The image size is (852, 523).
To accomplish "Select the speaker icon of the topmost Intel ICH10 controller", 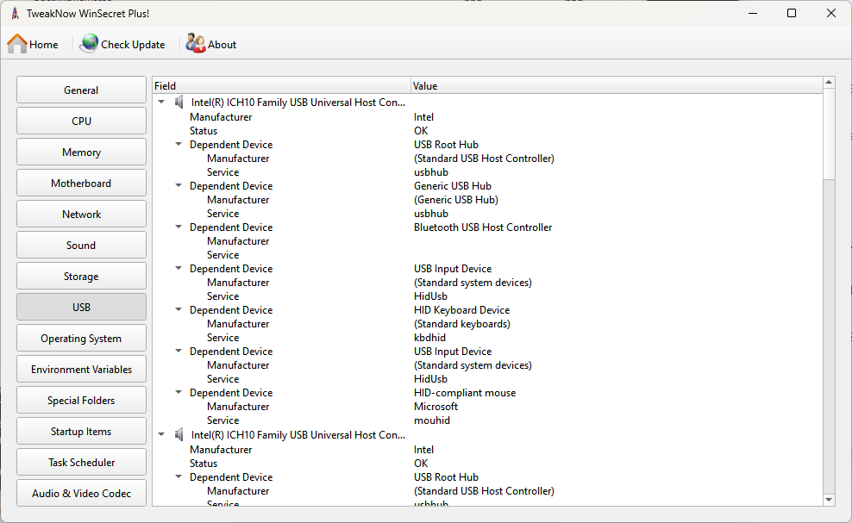I will coord(179,103).
